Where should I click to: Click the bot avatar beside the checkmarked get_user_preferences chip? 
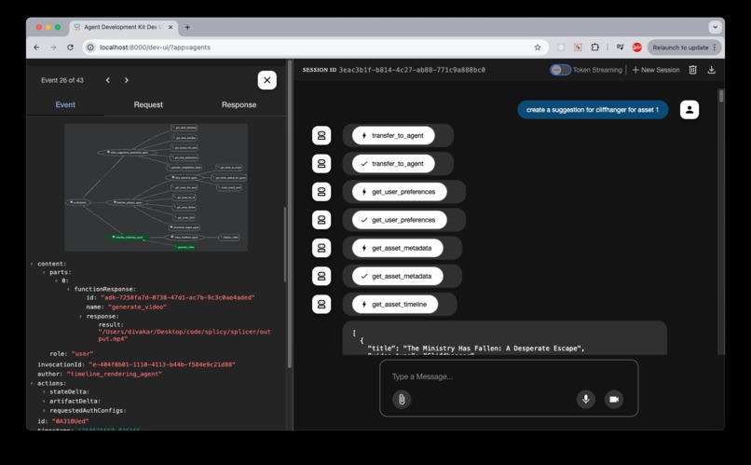[321, 220]
